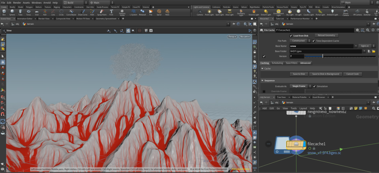Add a Camera from the shelf
The image size is (379, 173).
pos(199,13)
